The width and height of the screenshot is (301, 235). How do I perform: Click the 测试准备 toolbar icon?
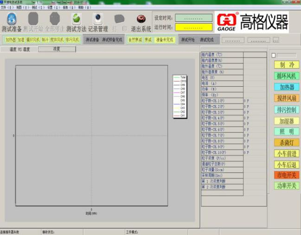click(x=12, y=19)
